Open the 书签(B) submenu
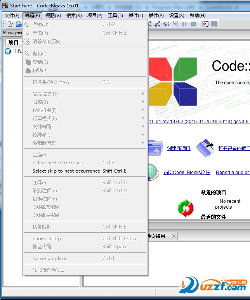This screenshot has width=250, height=300. click(x=85, y=102)
